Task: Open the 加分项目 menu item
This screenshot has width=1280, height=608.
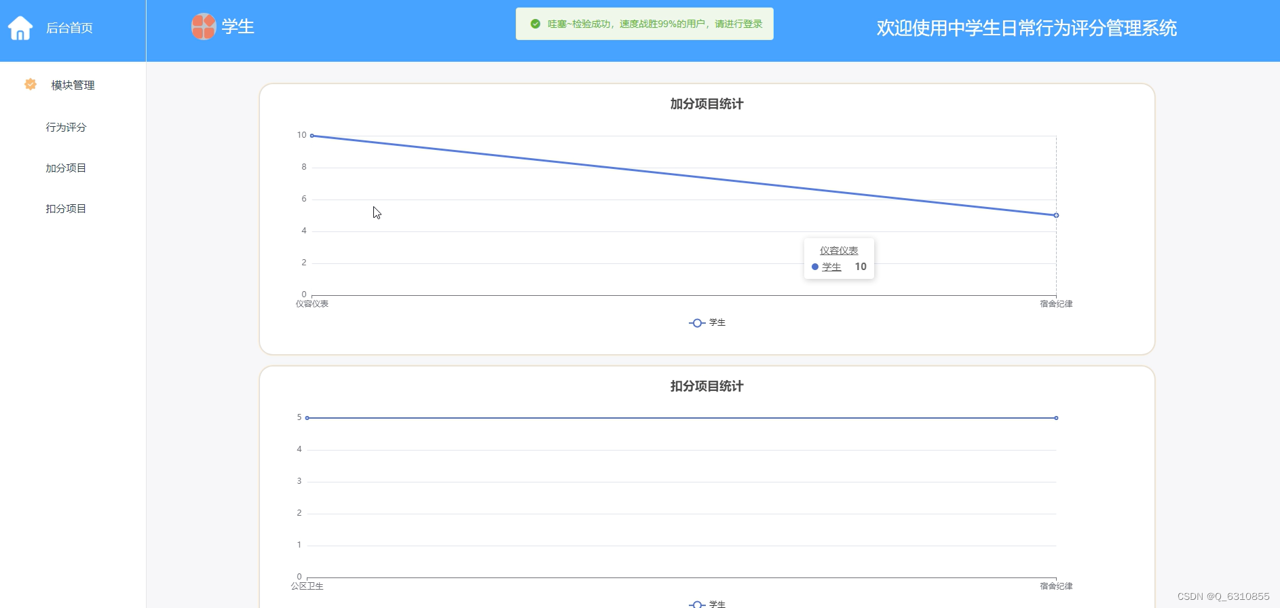Action: [66, 168]
